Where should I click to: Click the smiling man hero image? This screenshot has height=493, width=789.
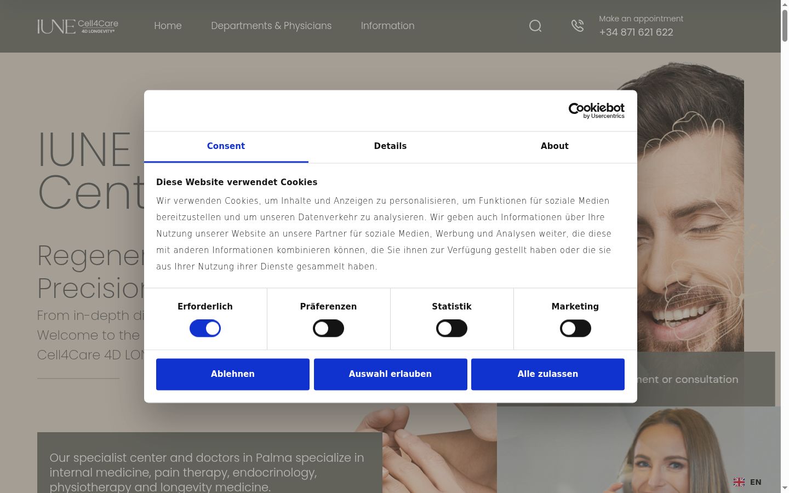pyautogui.click(x=690, y=208)
